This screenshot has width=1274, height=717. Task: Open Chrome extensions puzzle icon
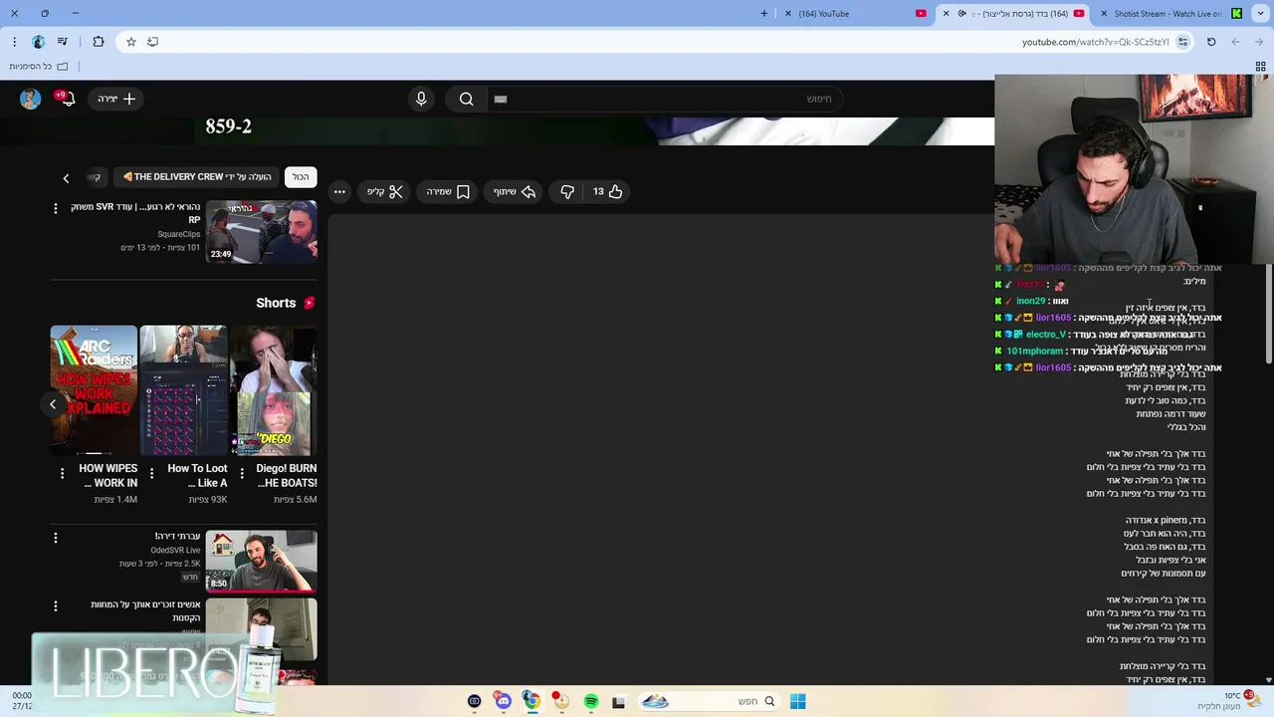coord(98,42)
